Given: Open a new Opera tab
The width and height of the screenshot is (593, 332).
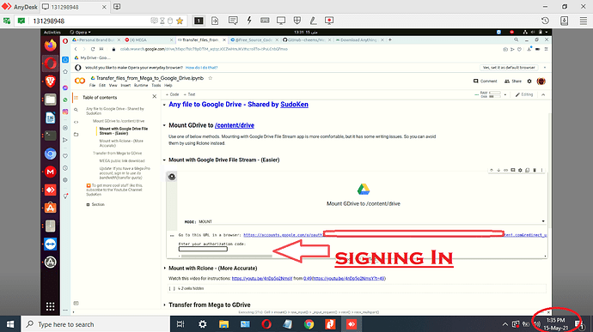Looking at the screenshot, I should [390, 39].
